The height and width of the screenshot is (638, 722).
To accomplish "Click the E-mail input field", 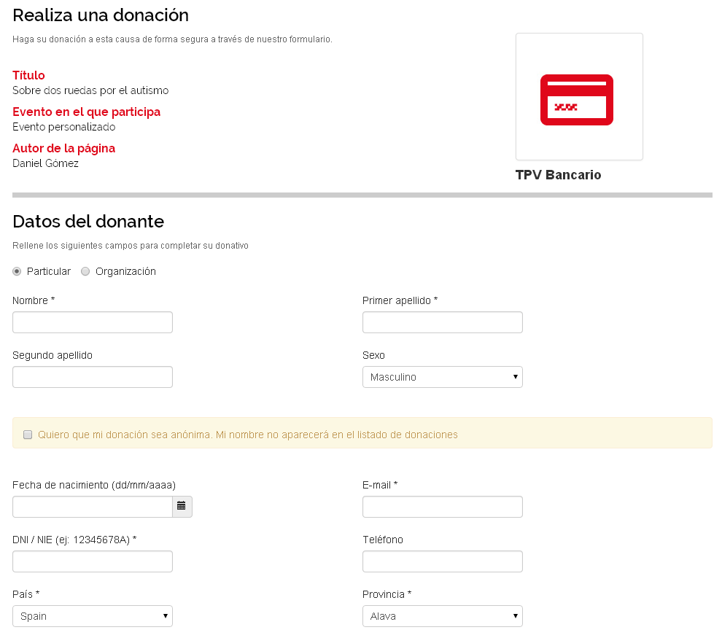I will [x=442, y=506].
